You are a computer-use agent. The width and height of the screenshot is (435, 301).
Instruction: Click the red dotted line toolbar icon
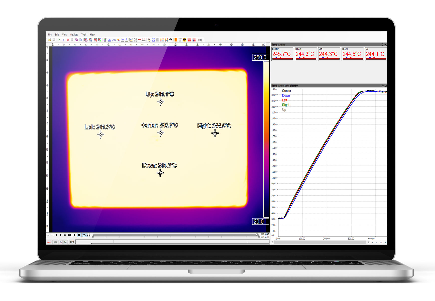(x=139, y=40)
